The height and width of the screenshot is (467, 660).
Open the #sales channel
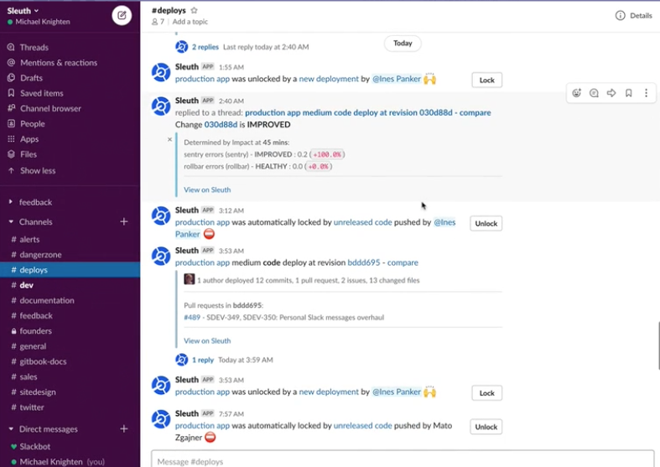coord(70,377)
